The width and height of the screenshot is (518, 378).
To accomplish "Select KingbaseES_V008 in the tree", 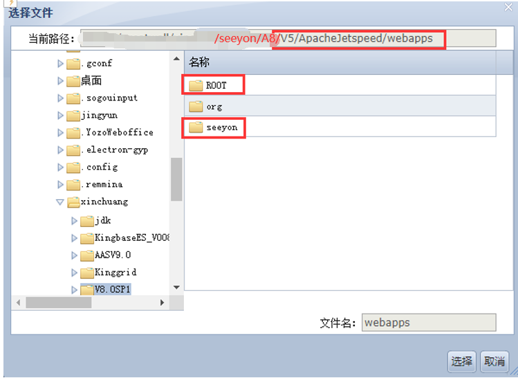I will pyautogui.click(x=132, y=237).
